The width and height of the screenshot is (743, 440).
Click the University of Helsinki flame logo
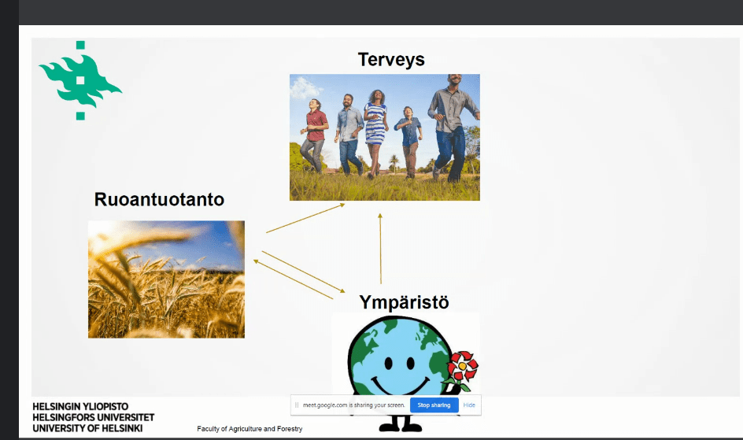(80, 79)
